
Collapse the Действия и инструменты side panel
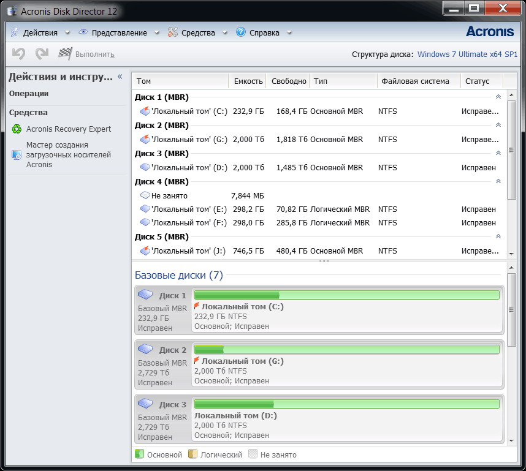coord(120,77)
